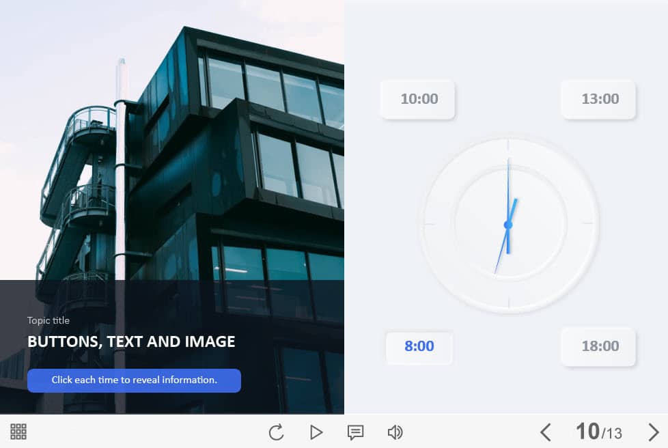Image resolution: width=668 pixels, height=448 pixels.
Task: Select the 13:00 time button
Action: [599, 99]
